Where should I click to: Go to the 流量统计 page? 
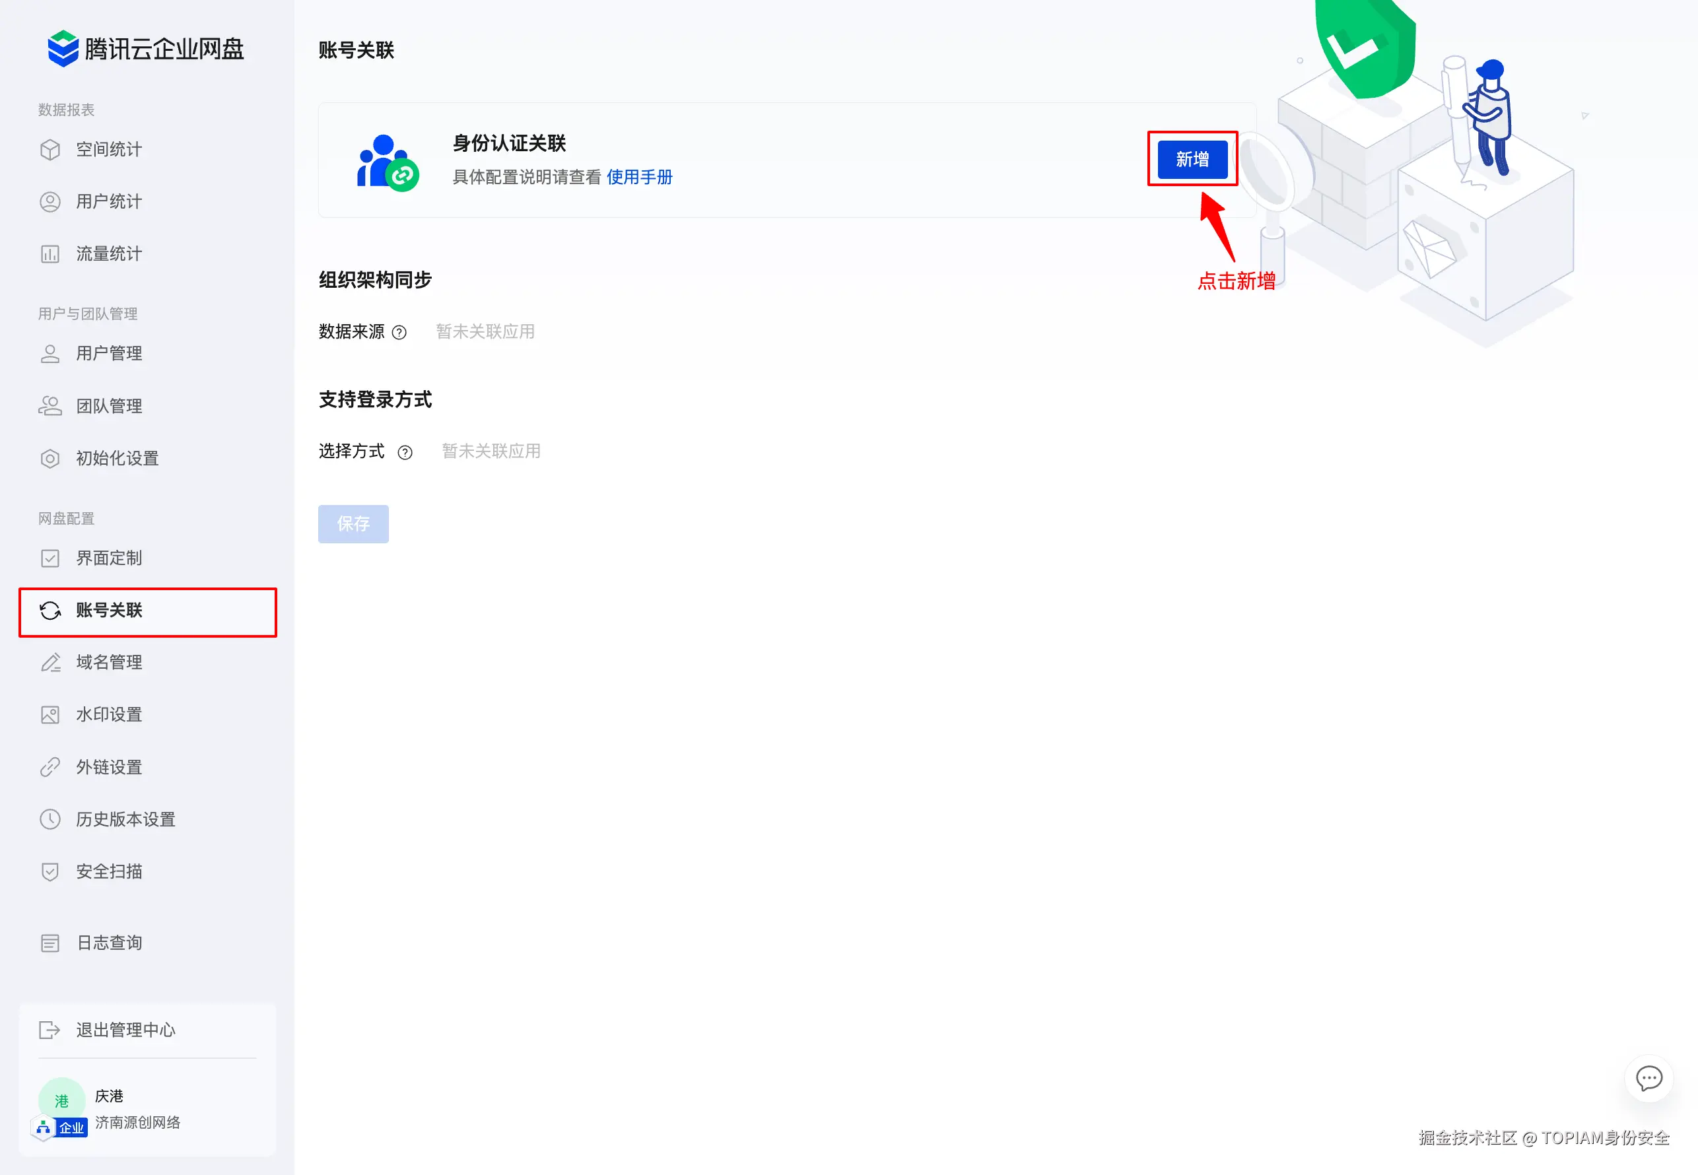coord(109,254)
